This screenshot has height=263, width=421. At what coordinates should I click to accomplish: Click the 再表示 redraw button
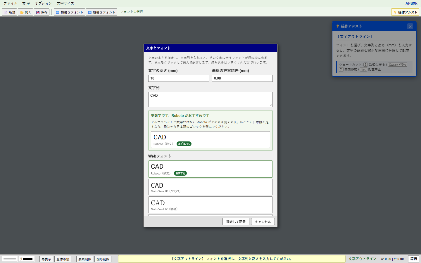[46, 259]
